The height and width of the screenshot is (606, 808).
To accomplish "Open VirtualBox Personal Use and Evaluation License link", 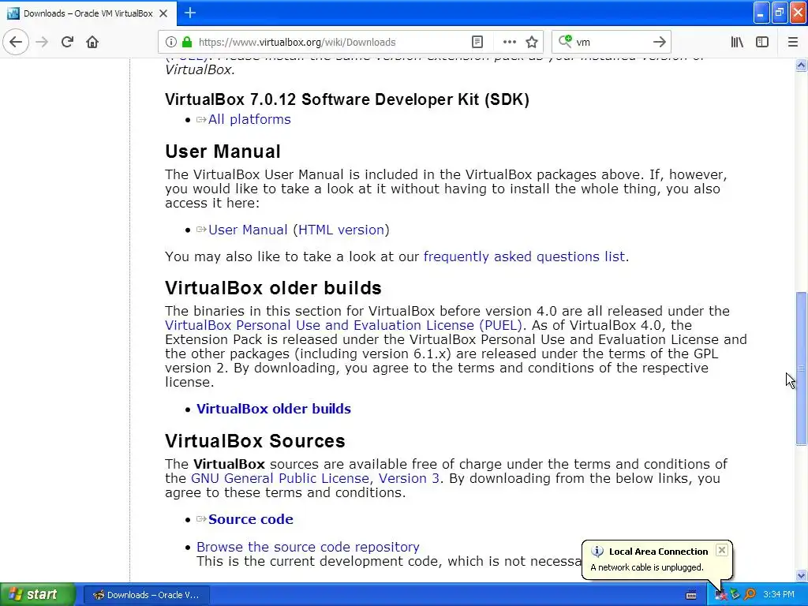I will 343,325.
